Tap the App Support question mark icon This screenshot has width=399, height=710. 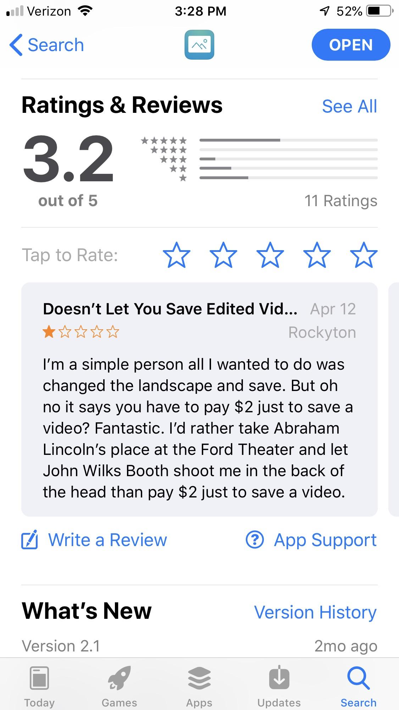tap(255, 540)
